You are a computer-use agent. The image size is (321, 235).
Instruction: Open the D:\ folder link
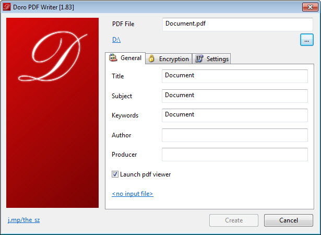116,40
